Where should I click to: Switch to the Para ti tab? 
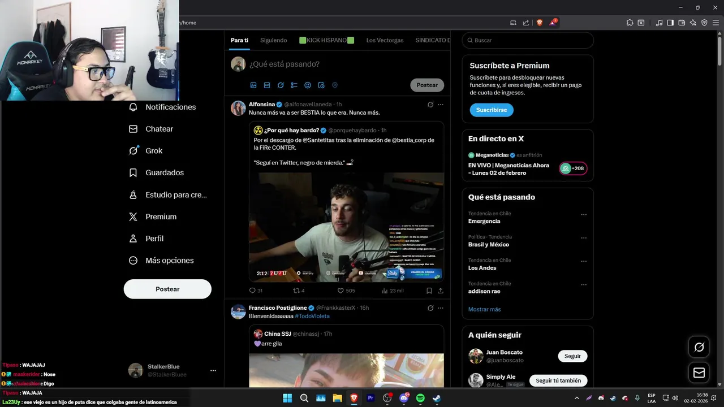[x=239, y=40]
